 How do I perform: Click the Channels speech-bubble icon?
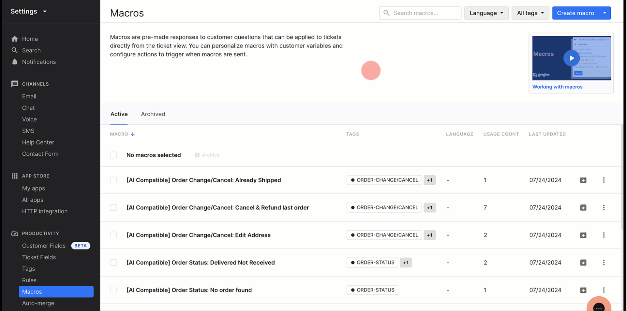pos(15,84)
